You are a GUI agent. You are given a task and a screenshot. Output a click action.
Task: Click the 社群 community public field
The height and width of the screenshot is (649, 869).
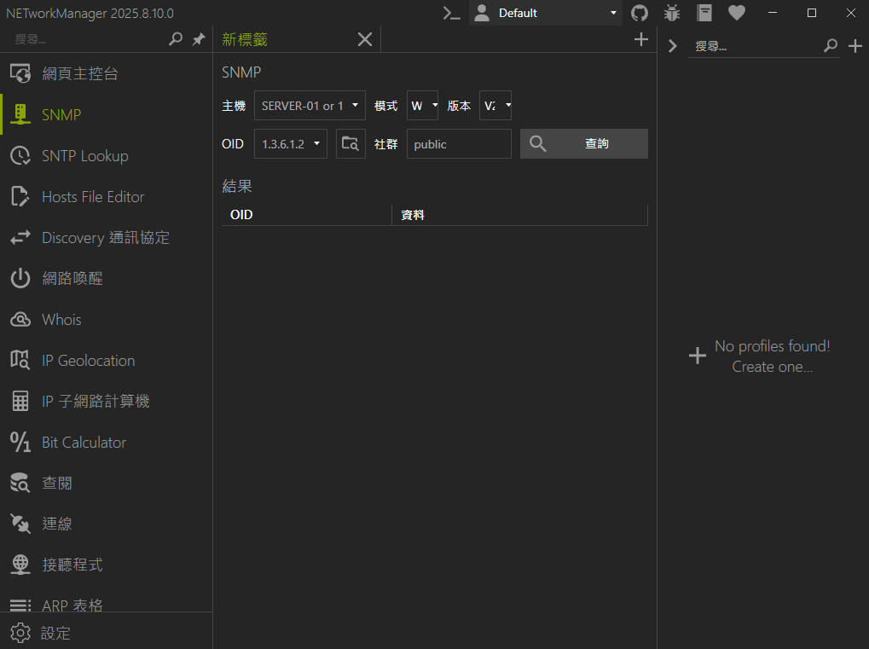459,144
